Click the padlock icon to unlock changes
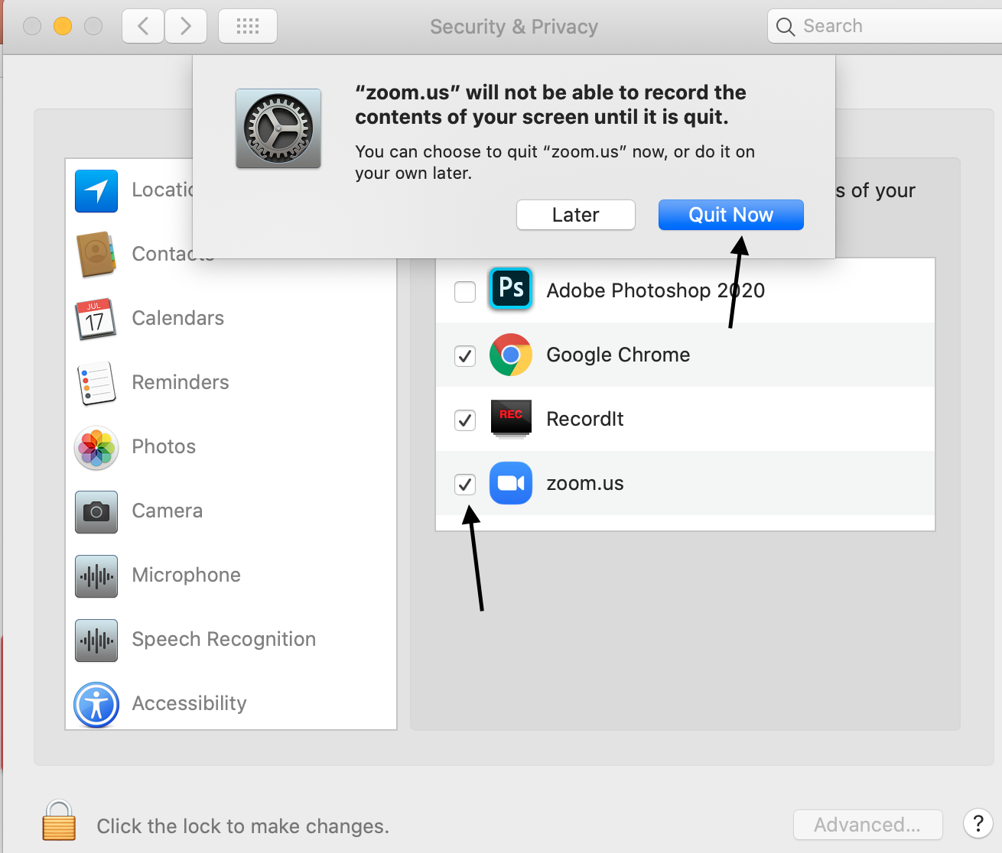 tap(59, 820)
